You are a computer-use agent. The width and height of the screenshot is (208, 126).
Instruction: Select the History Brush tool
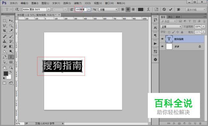(x=11, y=41)
